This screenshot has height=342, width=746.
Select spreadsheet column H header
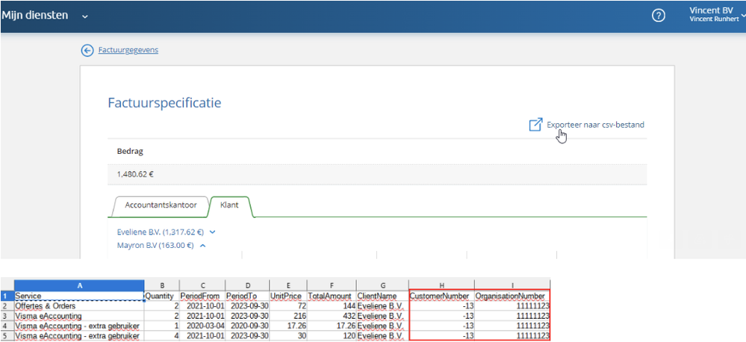(441, 285)
